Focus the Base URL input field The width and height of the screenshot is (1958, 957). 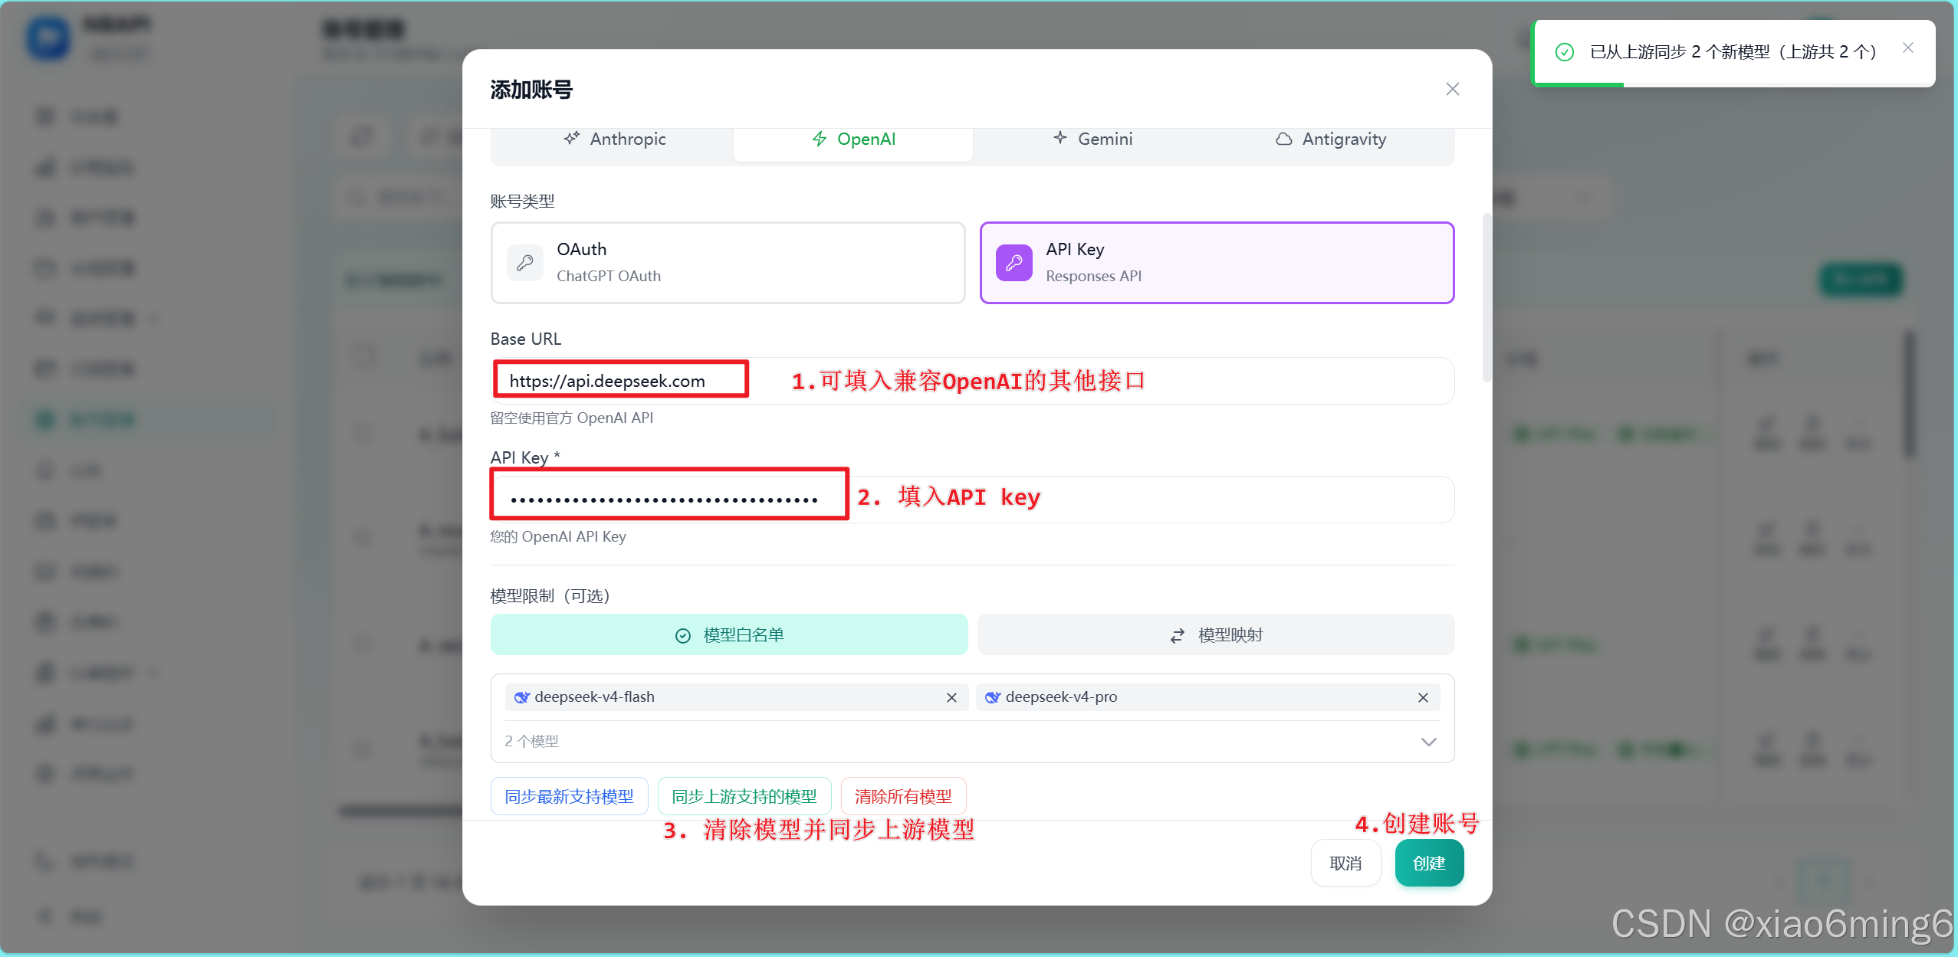[972, 381]
